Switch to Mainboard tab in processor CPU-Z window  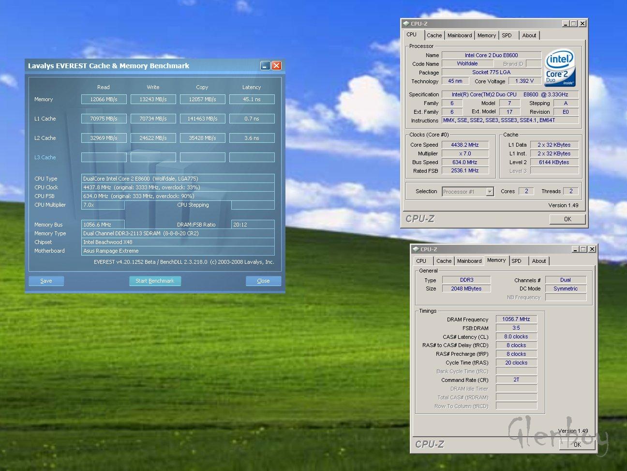pyautogui.click(x=459, y=35)
